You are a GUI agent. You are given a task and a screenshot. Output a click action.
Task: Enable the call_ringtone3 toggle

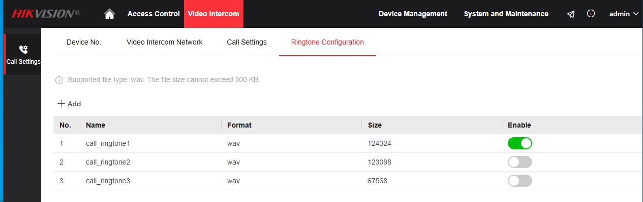519,181
